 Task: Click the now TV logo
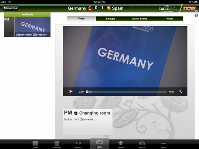click(x=190, y=8)
